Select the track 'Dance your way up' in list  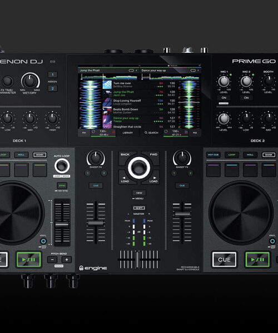pyautogui.click(x=140, y=119)
